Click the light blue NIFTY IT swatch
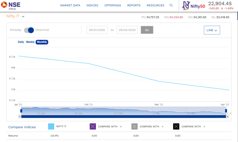Viewport: 238px width, 142px height. coord(51,127)
